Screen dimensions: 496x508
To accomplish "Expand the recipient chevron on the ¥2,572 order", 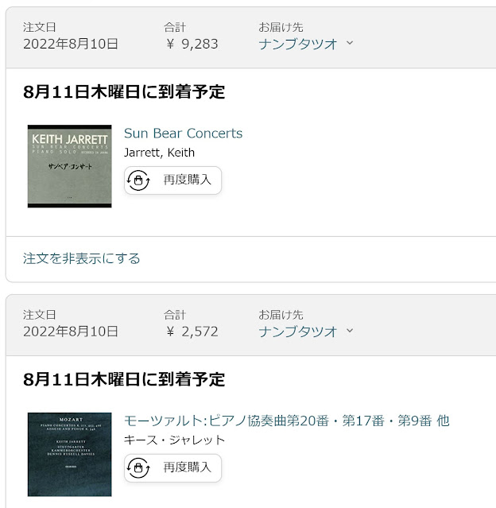I will click(x=350, y=331).
